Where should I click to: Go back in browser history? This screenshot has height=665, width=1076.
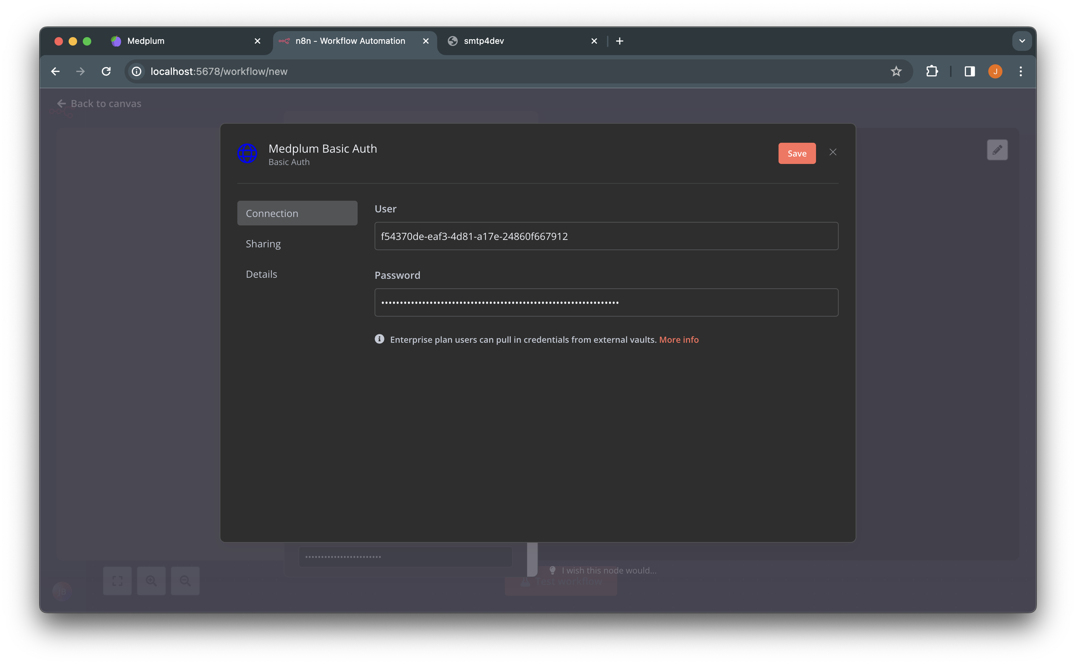[56, 71]
